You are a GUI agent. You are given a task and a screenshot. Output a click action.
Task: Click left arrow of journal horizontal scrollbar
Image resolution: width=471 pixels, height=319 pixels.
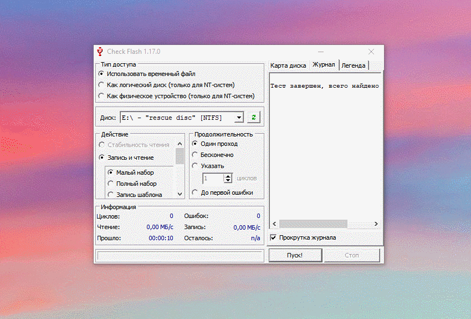273,224
